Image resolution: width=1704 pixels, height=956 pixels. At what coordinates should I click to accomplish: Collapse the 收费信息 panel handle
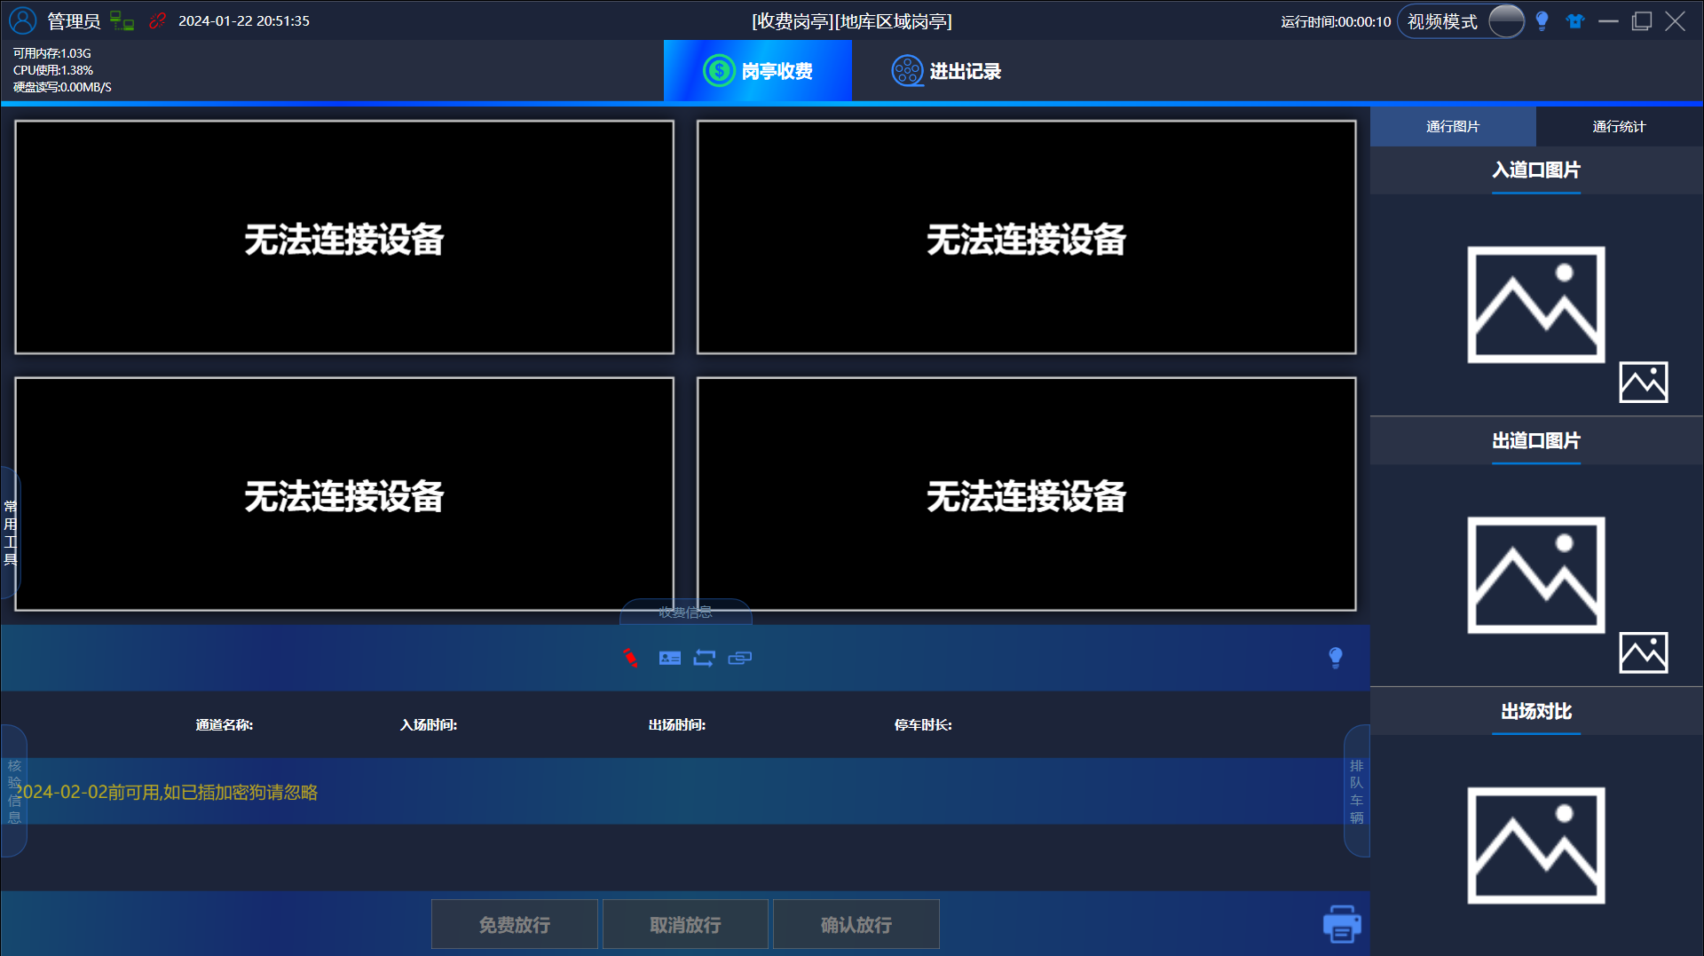685,612
